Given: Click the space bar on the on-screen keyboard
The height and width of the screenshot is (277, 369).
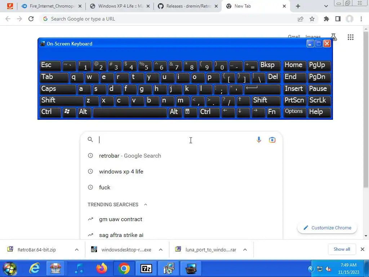Looking at the screenshot, I should [130, 113].
